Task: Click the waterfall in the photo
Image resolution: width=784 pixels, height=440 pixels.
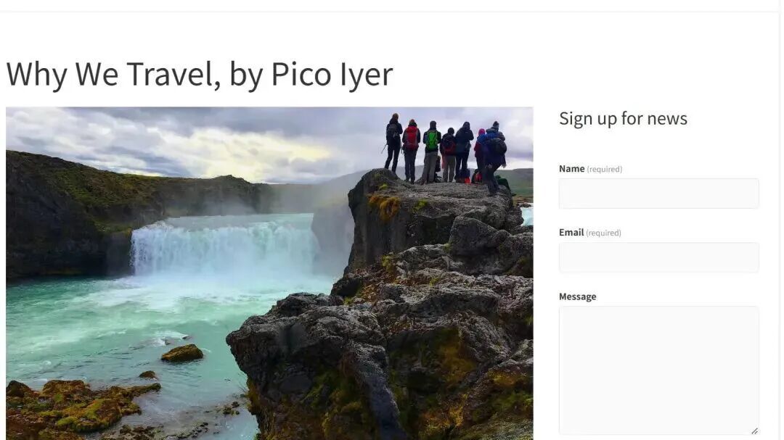Action: pyautogui.click(x=224, y=247)
